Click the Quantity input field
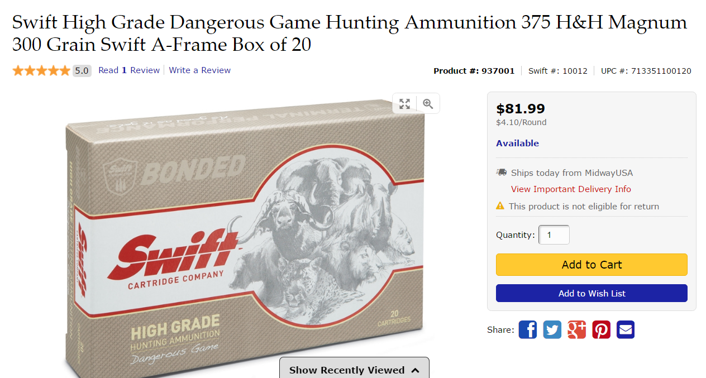The height and width of the screenshot is (378, 706). tap(554, 235)
